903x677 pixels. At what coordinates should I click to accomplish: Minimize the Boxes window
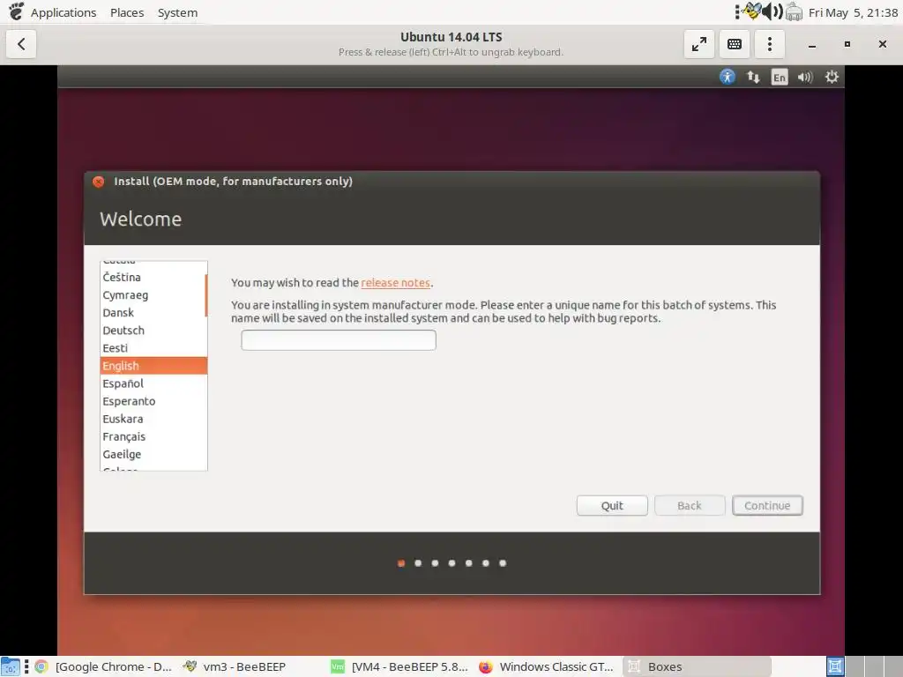[x=812, y=44]
